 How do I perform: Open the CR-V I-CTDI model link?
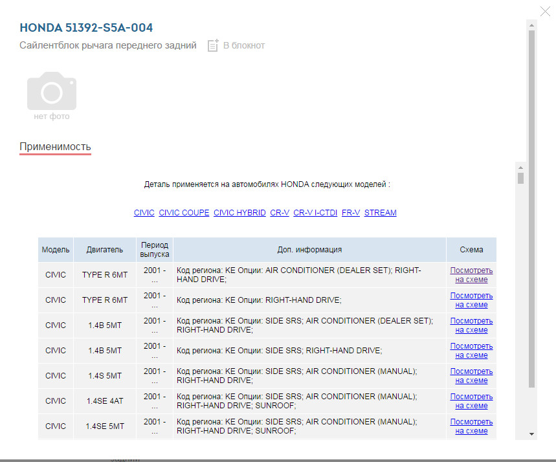coord(315,213)
